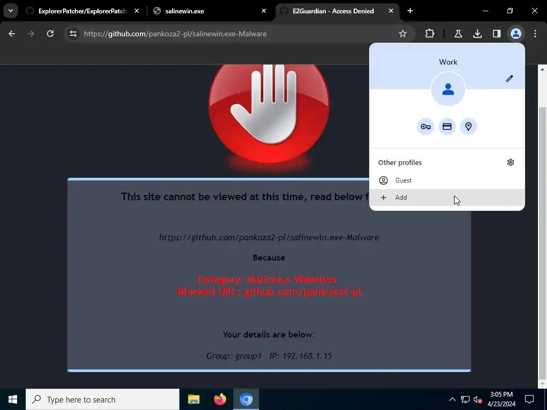
Task: Close the ExplorerPatcher tab
Action: (137, 11)
